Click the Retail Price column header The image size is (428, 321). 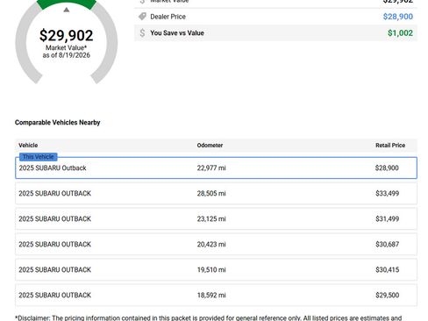[x=390, y=146]
